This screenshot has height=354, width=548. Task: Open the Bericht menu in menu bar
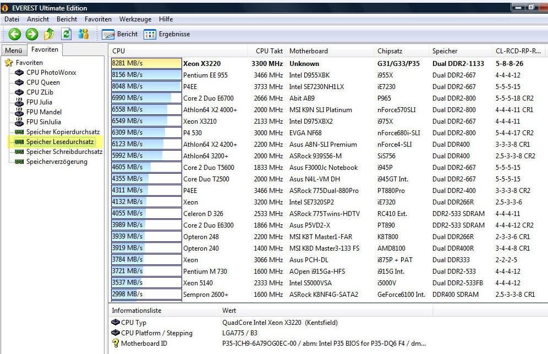coord(67,19)
